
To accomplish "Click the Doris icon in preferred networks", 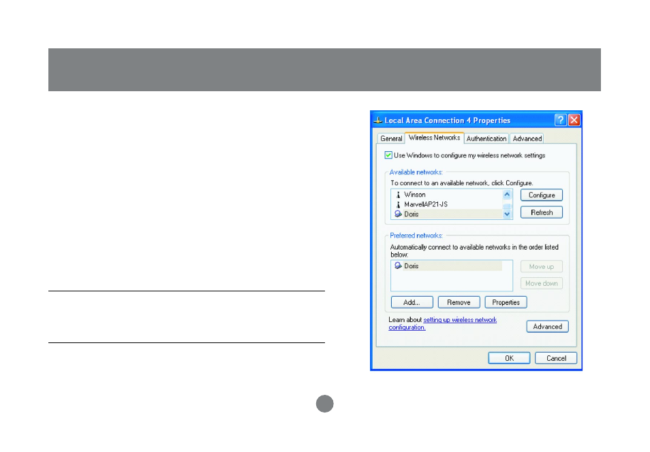I will click(x=398, y=265).
